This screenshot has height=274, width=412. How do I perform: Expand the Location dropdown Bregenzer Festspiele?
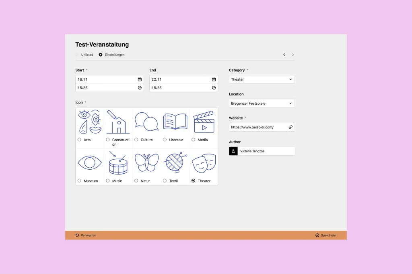[262, 103]
